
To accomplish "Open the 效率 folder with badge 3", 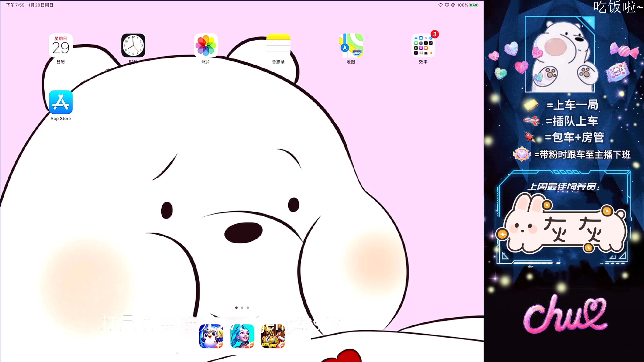I will tap(423, 46).
